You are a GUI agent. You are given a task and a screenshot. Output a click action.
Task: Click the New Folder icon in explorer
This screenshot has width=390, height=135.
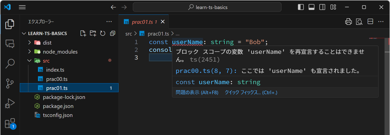click(x=93, y=33)
